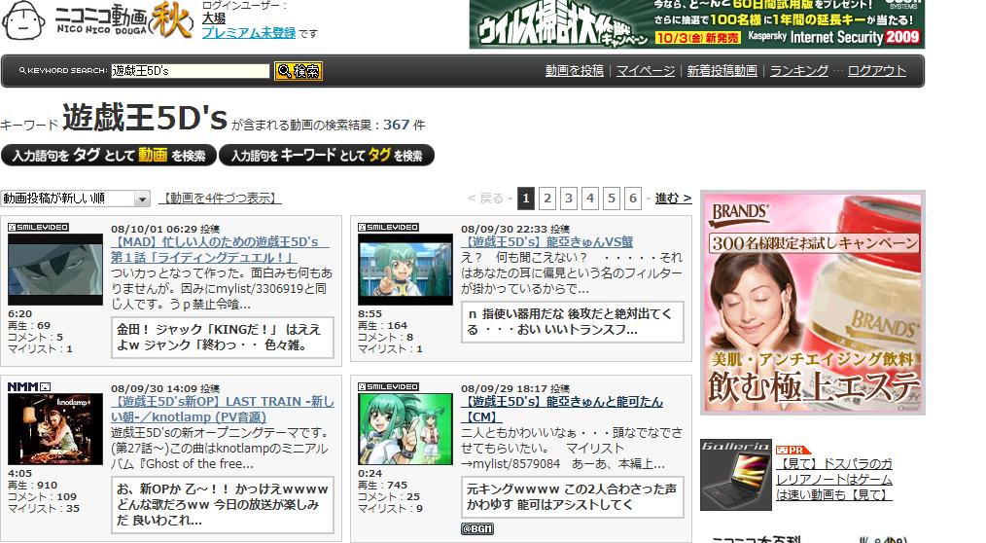
Task: Click the Kaspersky Internet Security banner ad
Action: [697, 24]
